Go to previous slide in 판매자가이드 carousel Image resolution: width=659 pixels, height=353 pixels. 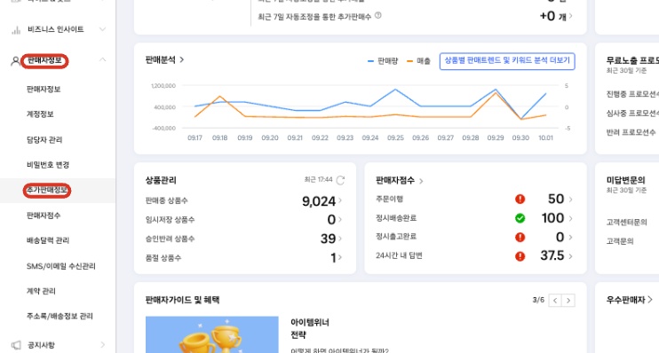pyautogui.click(x=555, y=301)
